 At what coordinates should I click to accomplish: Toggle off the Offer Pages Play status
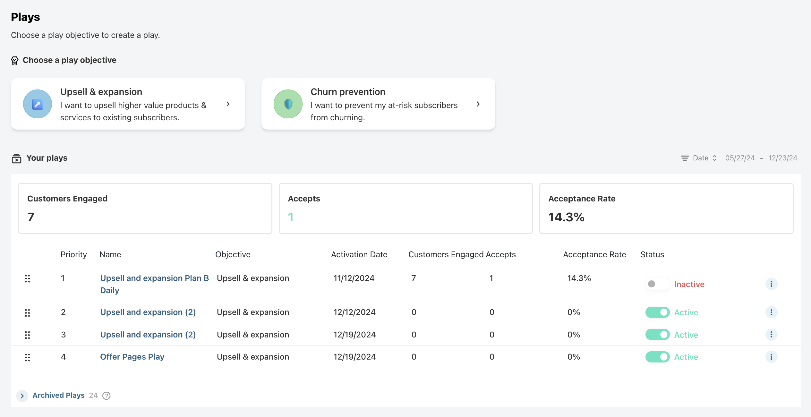click(x=657, y=357)
